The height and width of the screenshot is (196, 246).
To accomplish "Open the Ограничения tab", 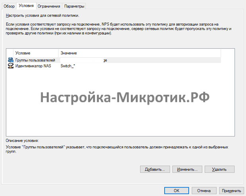I will click(49, 6).
